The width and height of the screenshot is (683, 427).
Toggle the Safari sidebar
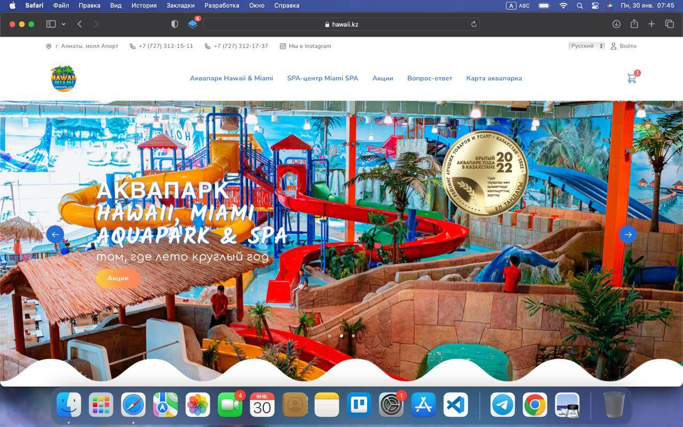[51, 24]
